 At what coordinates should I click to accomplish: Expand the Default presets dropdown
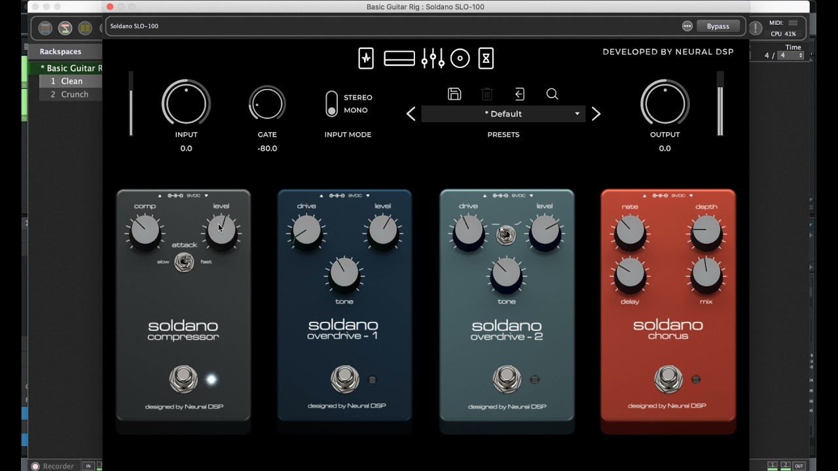[503, 114]
